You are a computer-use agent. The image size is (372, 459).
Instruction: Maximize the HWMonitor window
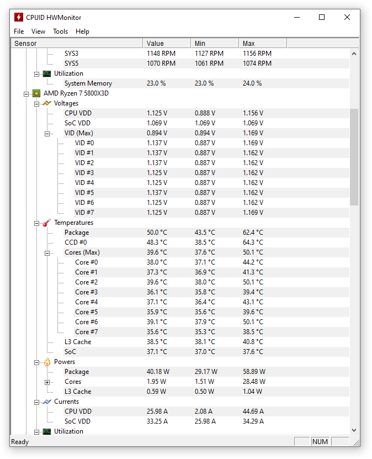[x=322, y=17]
